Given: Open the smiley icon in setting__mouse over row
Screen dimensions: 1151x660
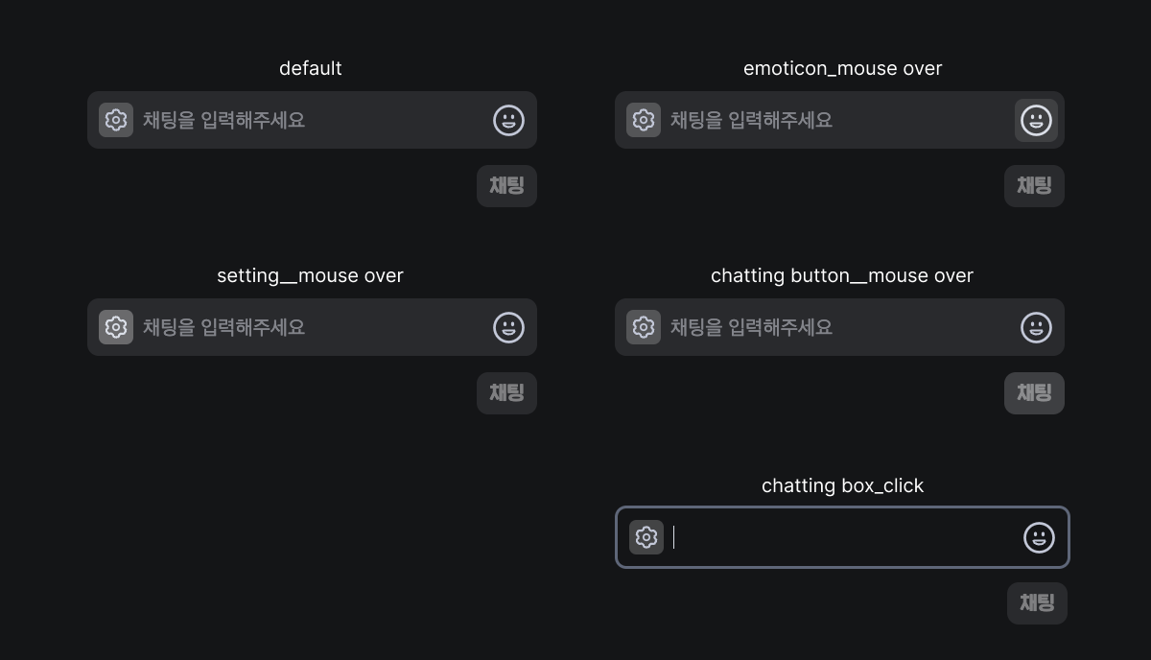Looking at the screenshot, I should 508,327.
